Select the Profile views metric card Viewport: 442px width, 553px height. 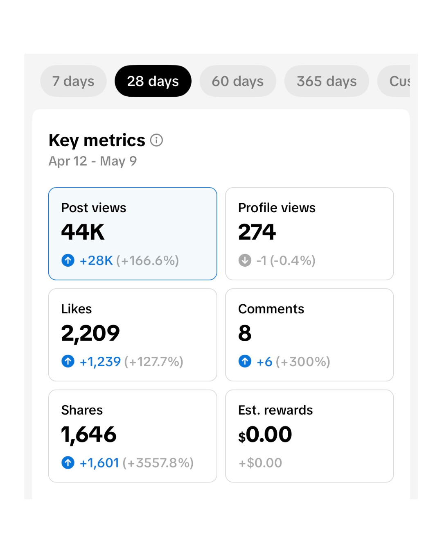[309, 234]
